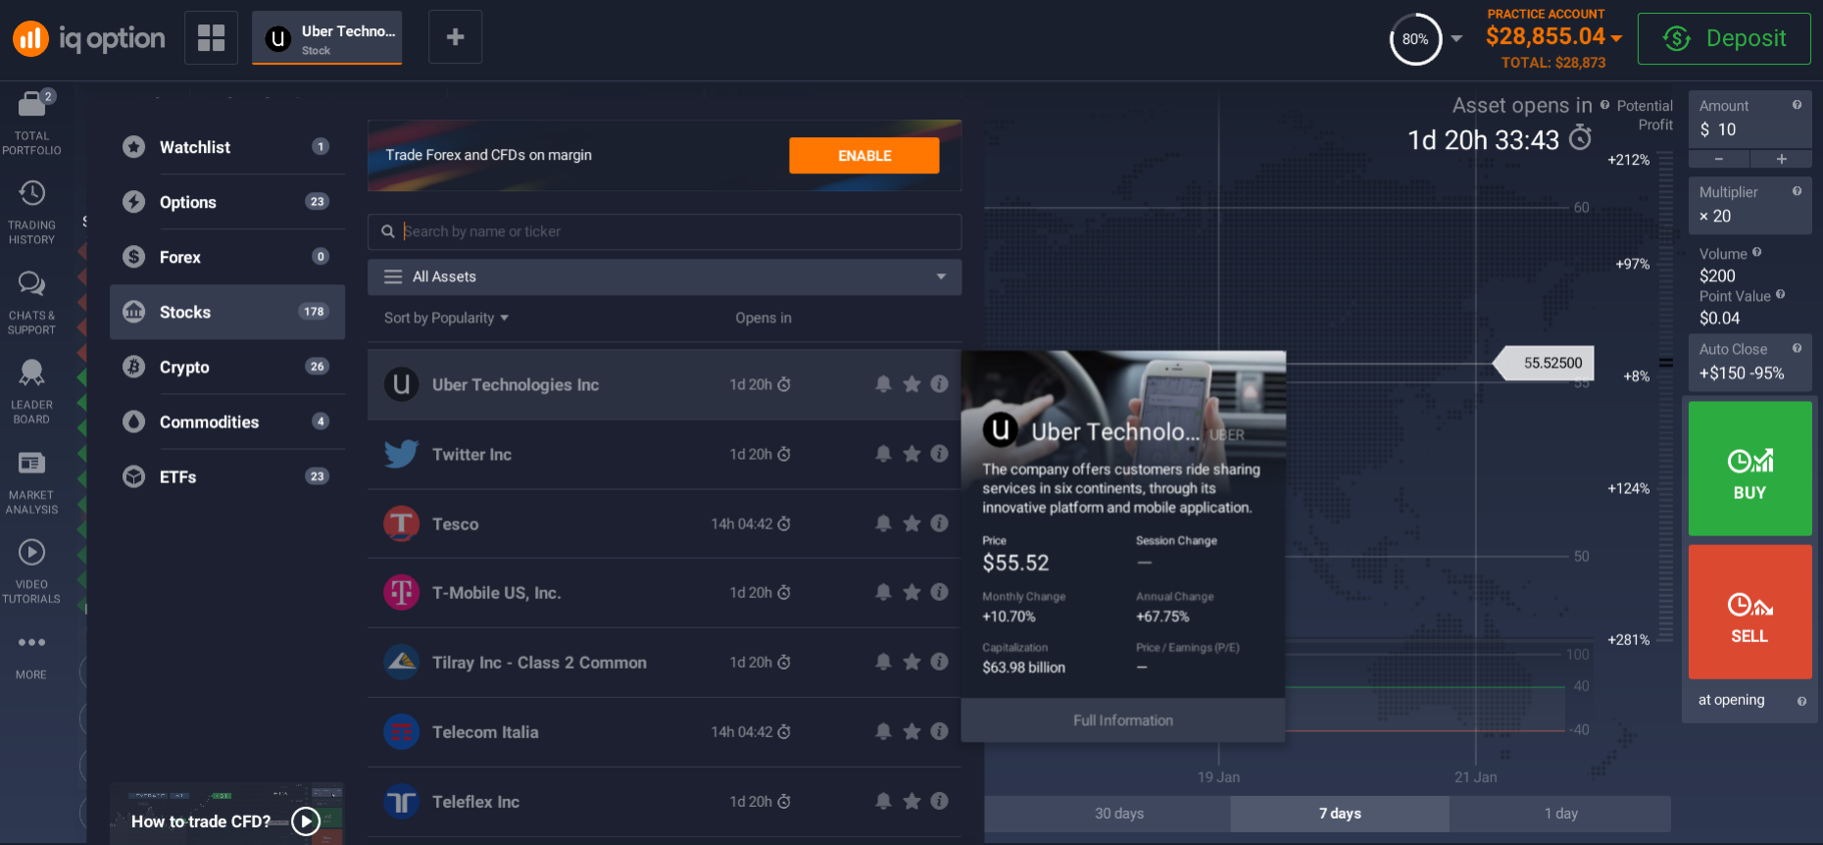Screen dimensions: 1823x845
Task: Expand the All Assets dropdown
Action: click(x=664, y=276)
